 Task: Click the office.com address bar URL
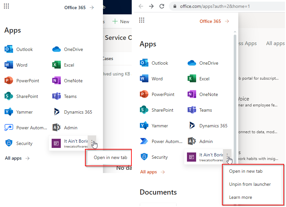tap(215, 7)
